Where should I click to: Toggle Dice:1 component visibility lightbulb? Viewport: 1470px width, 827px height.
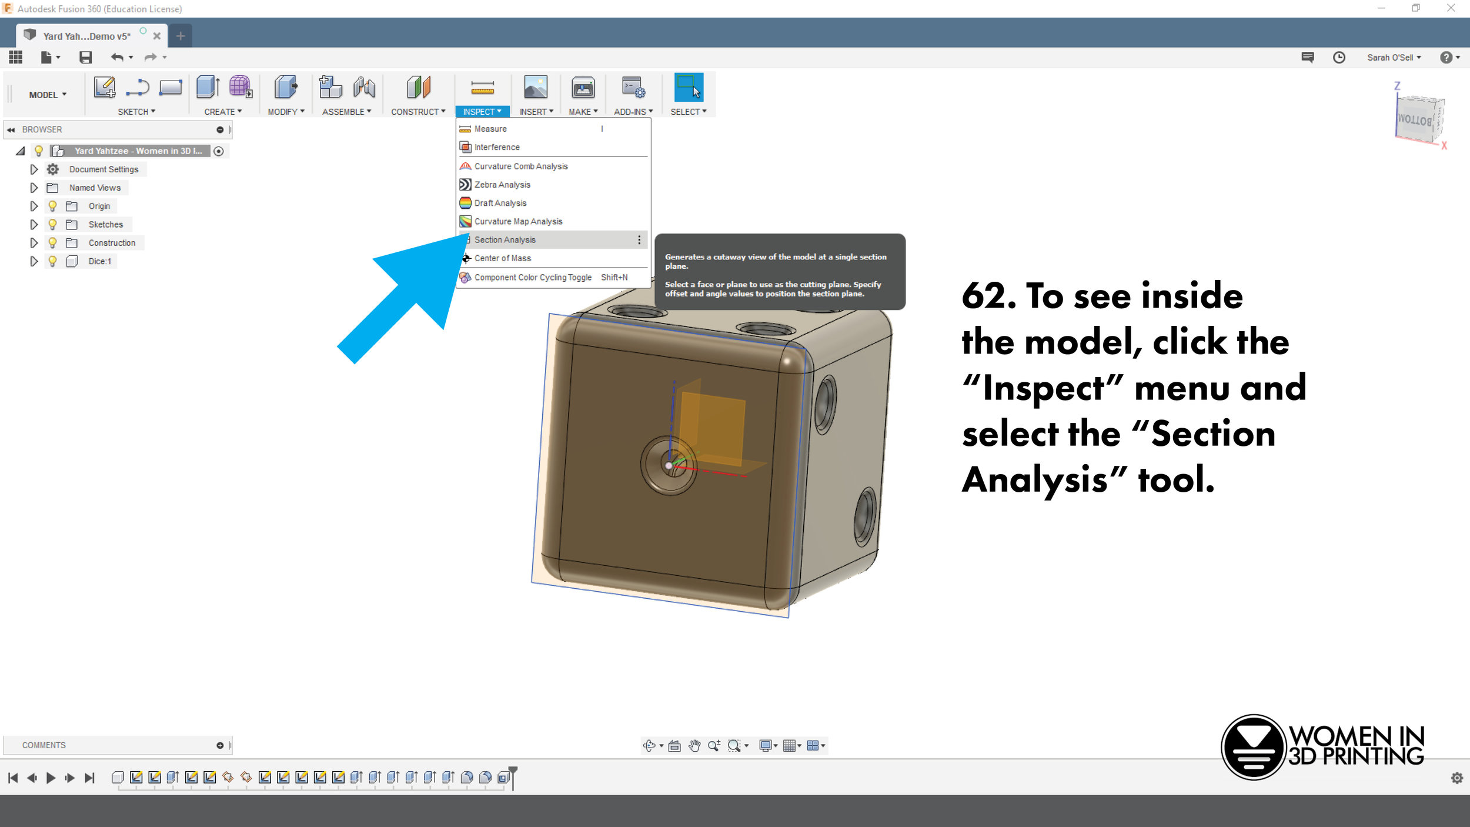(52, 261)
